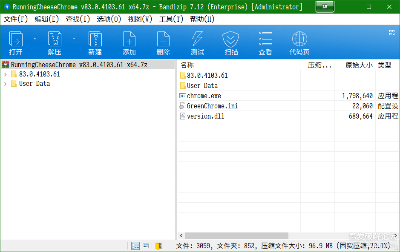Click the yellow archive icon in status bar
400x252 pixels.
coord(158,246)
